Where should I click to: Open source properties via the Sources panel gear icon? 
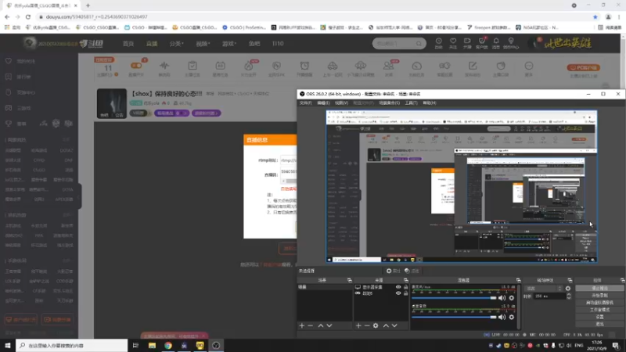pos(376,325)
